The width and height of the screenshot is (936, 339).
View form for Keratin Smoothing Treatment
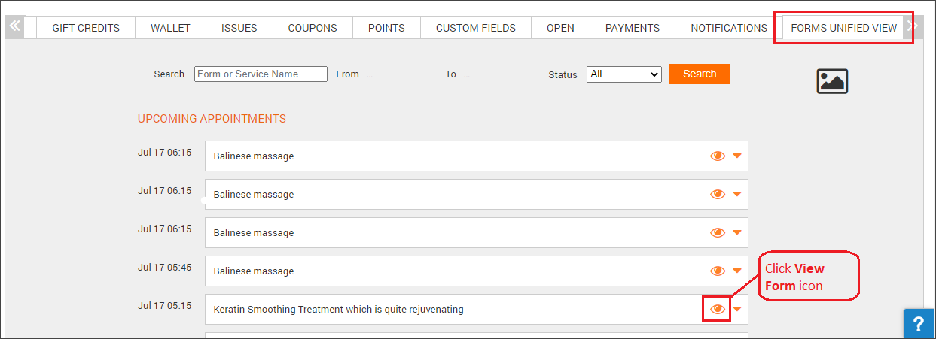pos(718,309)
